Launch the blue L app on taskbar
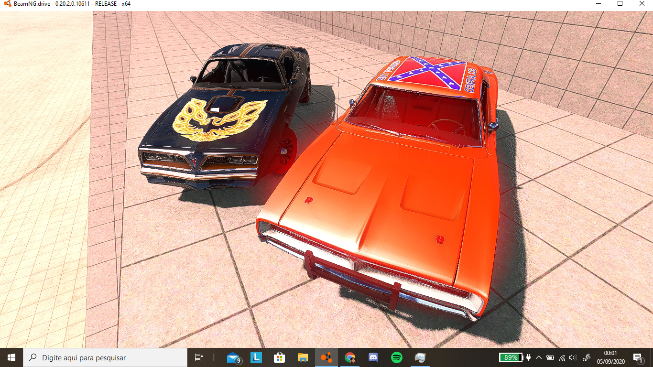The image size is (653, 367). 256,357
